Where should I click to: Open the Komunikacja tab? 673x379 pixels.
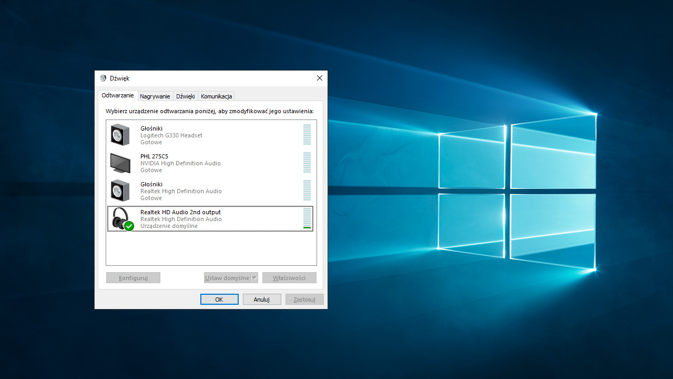point(216,96)
